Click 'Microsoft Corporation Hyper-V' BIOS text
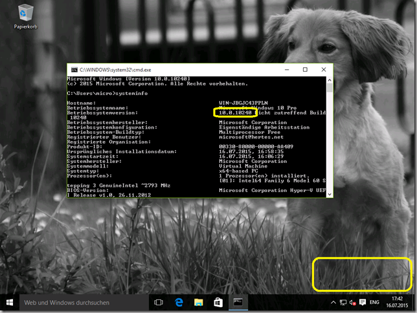Image resolution: width=417 pixels, height=313 pixels. [x=265, y=190]
